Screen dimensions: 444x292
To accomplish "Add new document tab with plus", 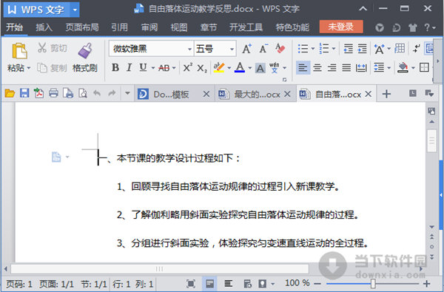I will pyautogui.click(x=386, y=94).
